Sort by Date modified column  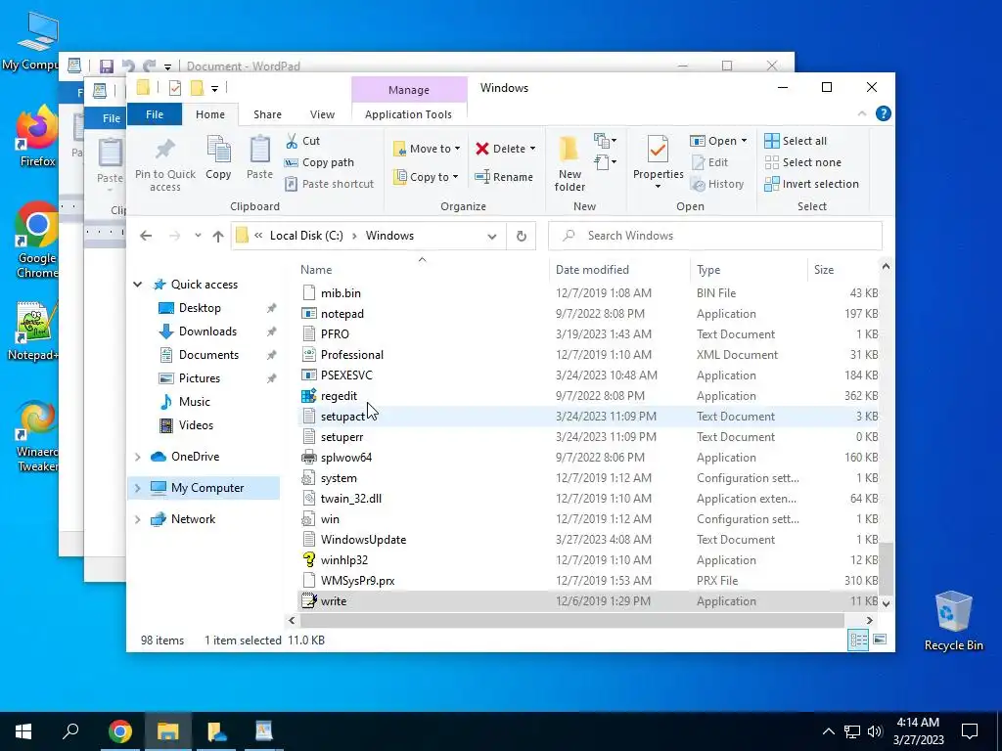592,270
